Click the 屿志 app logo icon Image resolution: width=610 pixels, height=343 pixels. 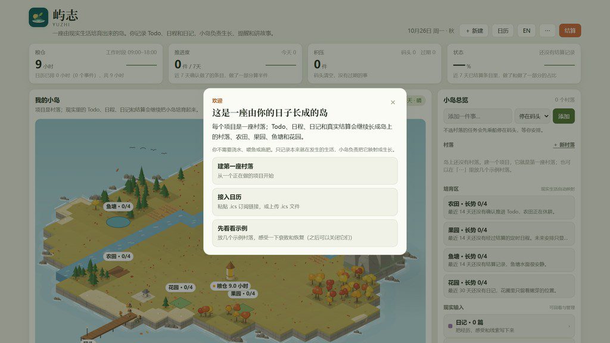[x=39, y=17]
